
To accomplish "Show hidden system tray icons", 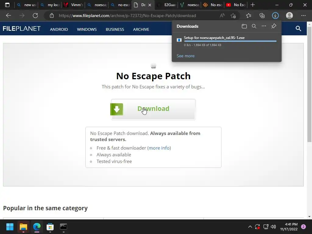I will pos(250,227).
